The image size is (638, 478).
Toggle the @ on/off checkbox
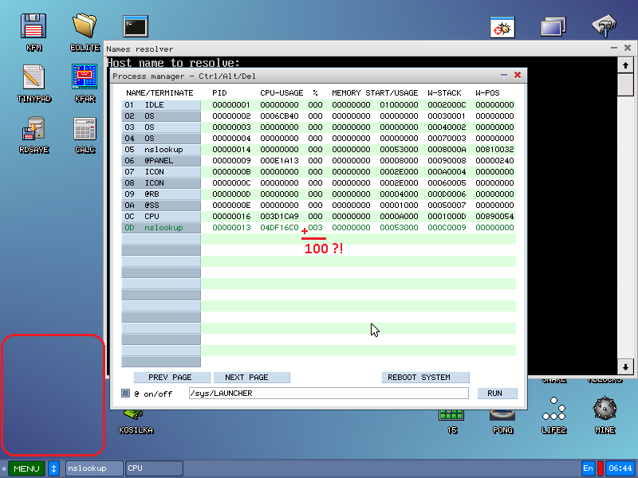coord(125,394)
